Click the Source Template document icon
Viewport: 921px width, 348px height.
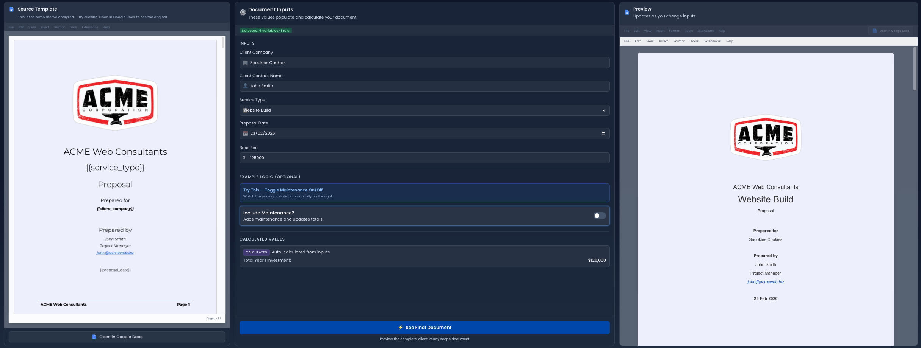[x=11, y=9]
